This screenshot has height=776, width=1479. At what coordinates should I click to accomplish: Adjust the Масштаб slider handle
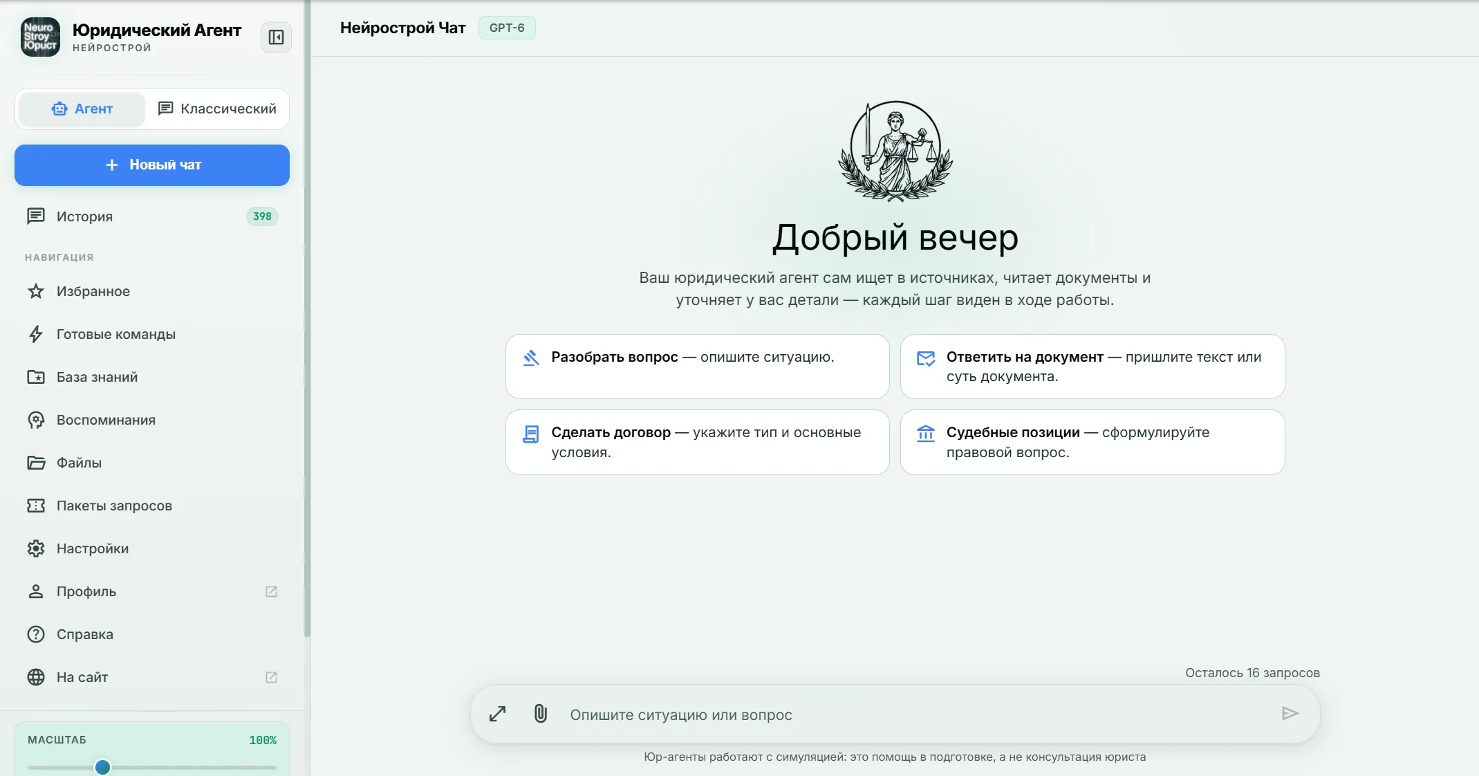(102, 766)
